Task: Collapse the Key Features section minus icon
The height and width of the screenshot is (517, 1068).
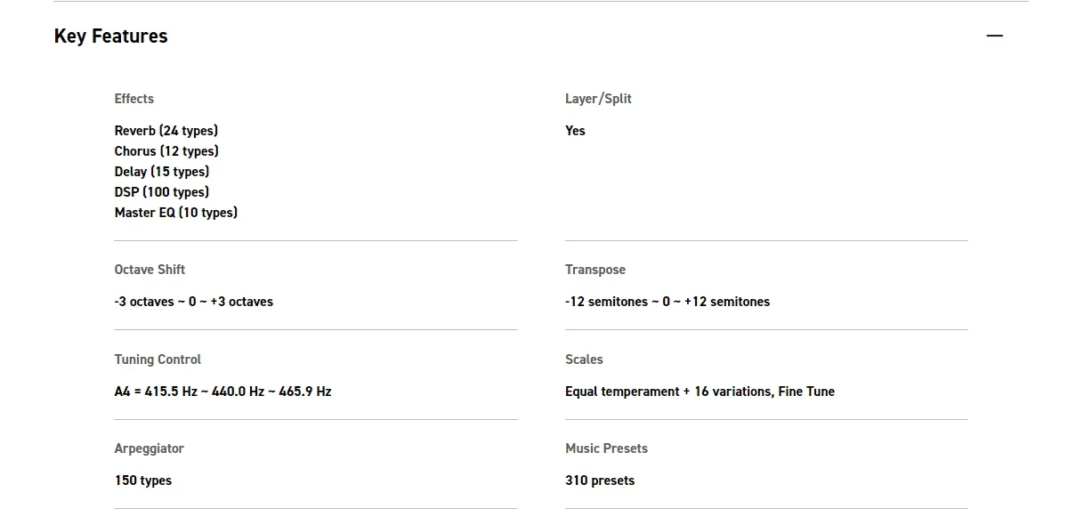Action: (994, 36)
